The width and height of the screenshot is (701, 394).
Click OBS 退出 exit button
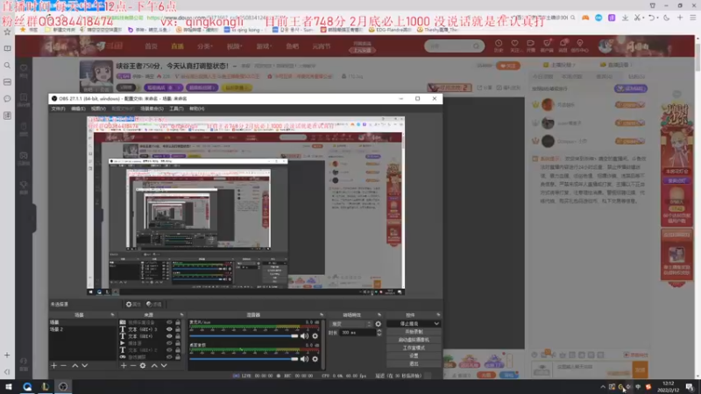pos(414,364)
